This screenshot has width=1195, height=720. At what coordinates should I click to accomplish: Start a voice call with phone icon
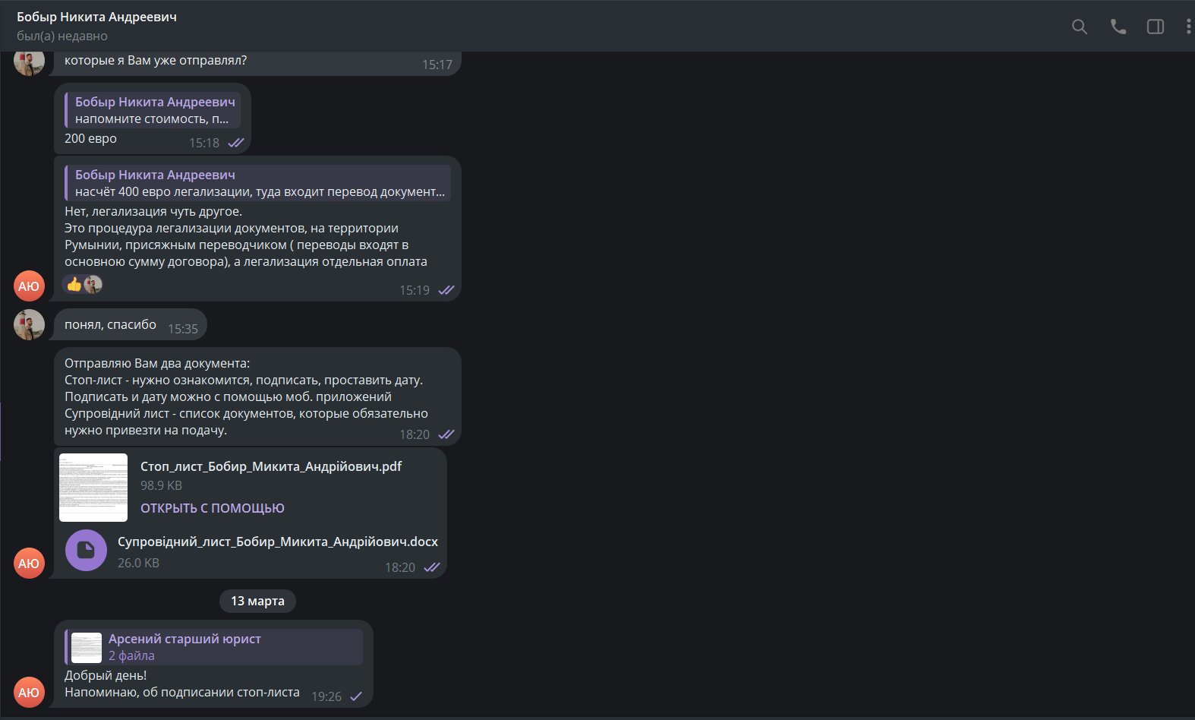[x=1118, y=27]
